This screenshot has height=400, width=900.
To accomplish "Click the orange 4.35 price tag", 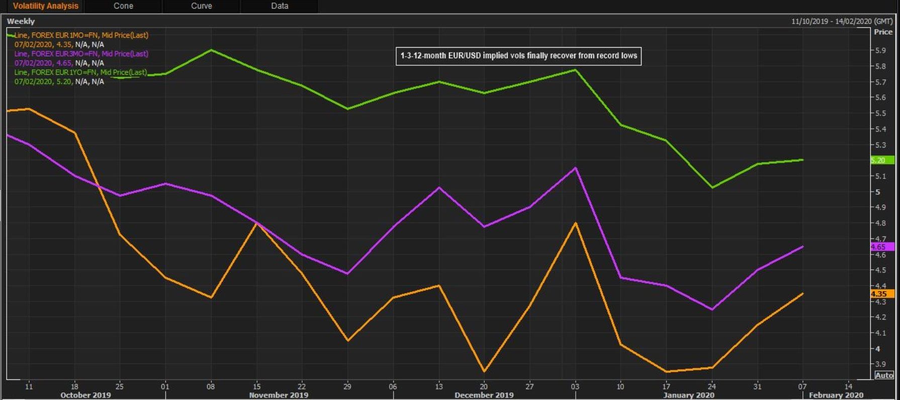I will [882, 294].
